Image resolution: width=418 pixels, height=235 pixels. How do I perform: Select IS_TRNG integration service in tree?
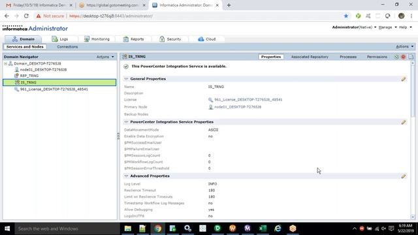pos(59,82)
